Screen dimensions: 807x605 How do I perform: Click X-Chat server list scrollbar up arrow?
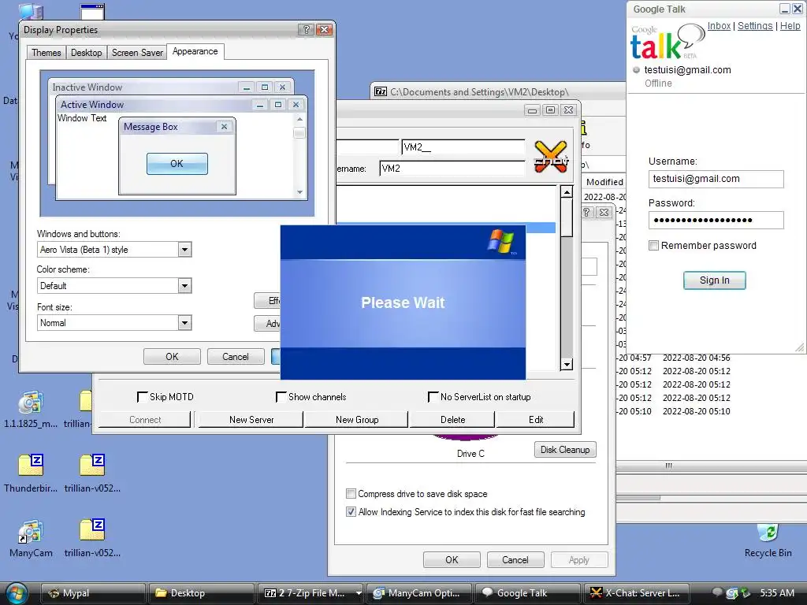pyautogui.click(x=567, y=192)
